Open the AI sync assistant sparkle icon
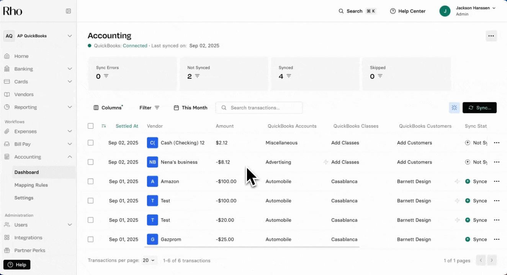 [x=454, y=108]
